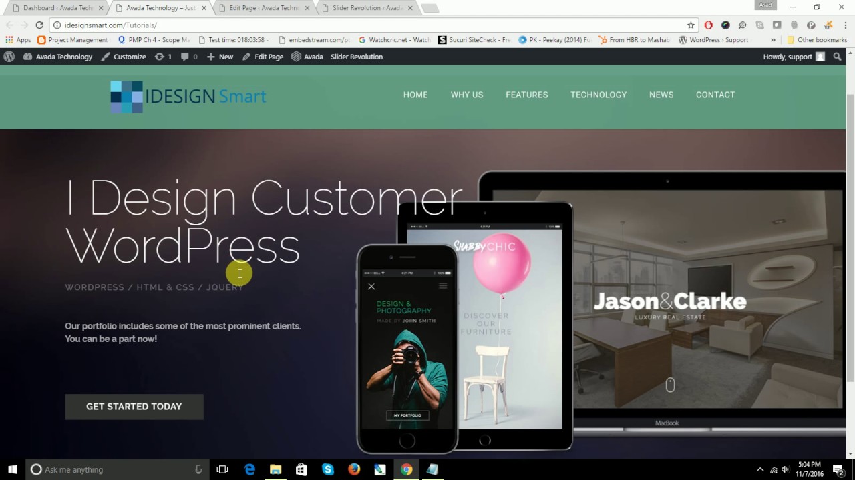The image size is (855, 480).
Task: Click the Cortana microphone icon
Action: pyautogui.click(x=198, y=469)
